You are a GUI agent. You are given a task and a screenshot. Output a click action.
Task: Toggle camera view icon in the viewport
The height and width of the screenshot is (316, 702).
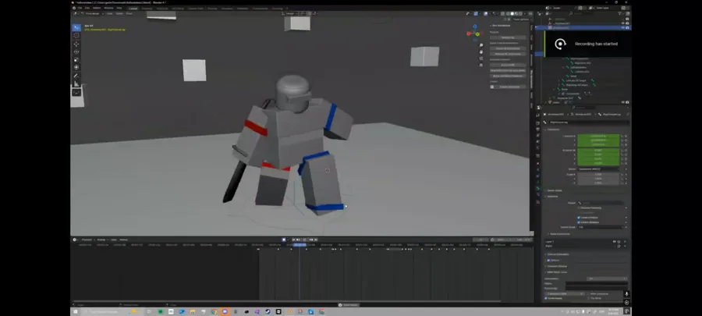pyautogui.click(x=481, y=59)
